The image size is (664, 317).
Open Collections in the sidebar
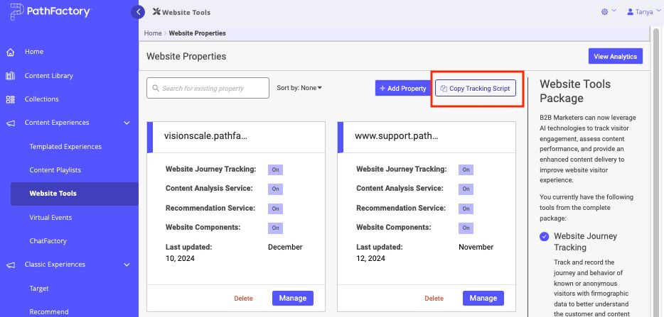tap(41, 99)
